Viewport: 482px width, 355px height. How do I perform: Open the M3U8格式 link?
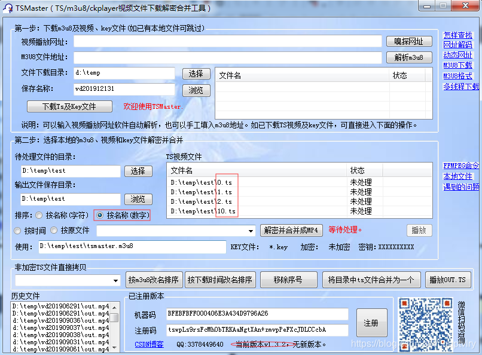pos(457,76)
